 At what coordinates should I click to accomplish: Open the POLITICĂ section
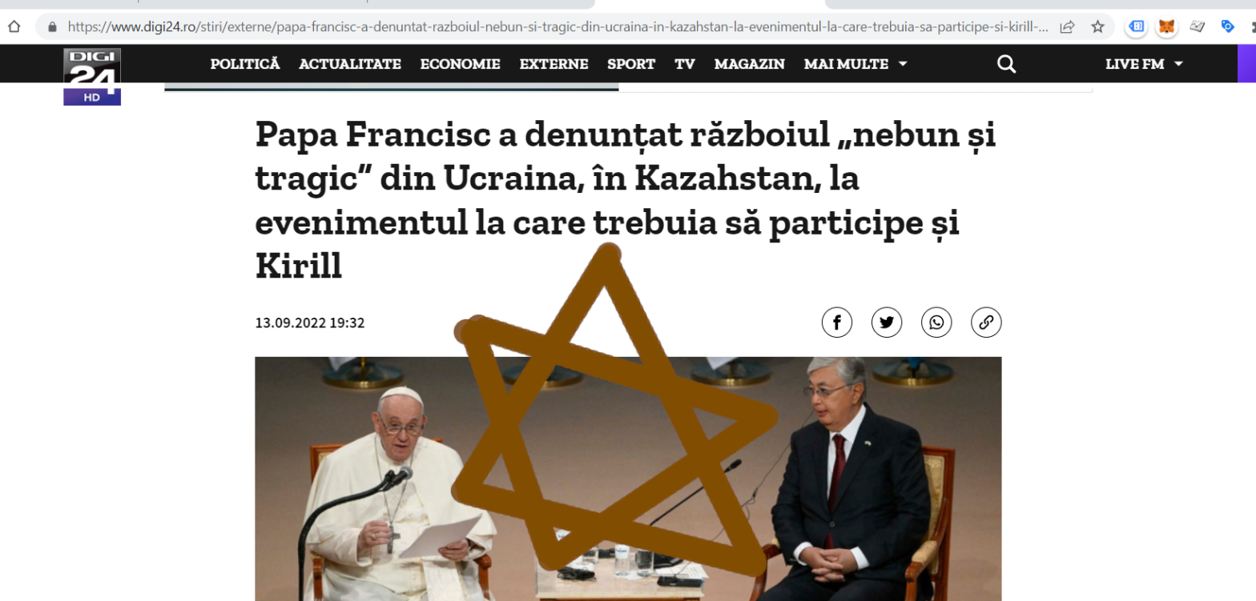(x=245, y=64)
